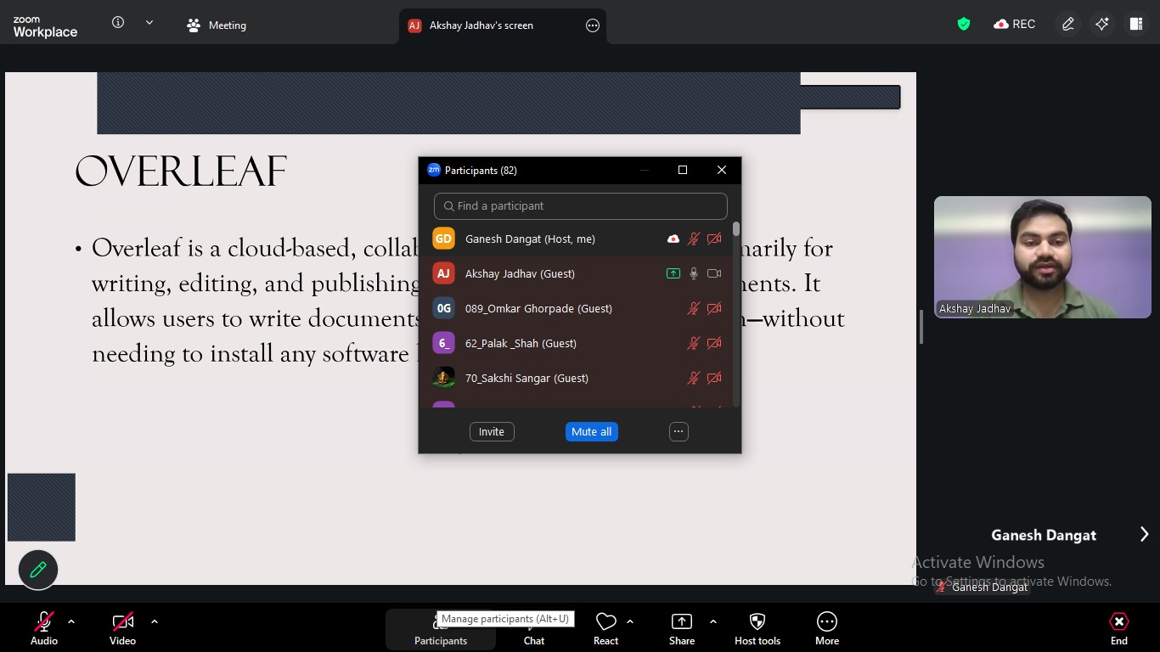Open Akshay Jadhav's screen options menu
Viewport: 1160px width, 652px height.
(593, 25)
